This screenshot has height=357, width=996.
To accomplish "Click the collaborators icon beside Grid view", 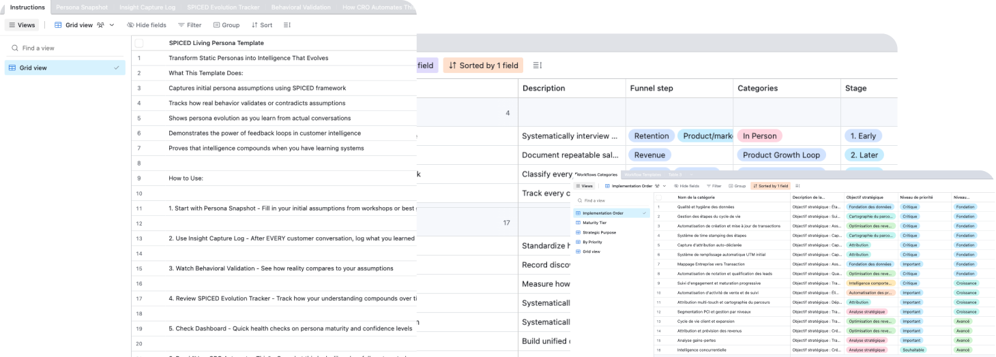I will click(x=100, y=25).
